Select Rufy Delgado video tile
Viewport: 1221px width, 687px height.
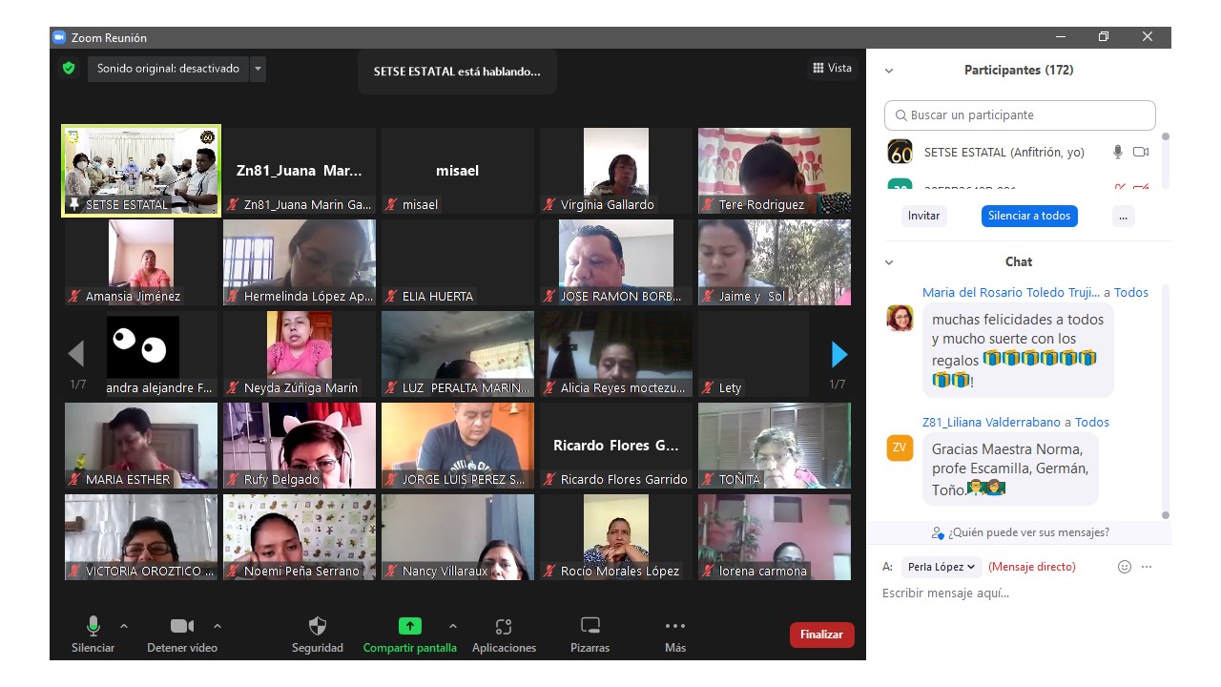300,446
